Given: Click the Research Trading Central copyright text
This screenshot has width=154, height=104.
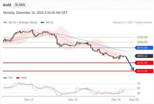Looking at the screenshot, I should point(132,23).
